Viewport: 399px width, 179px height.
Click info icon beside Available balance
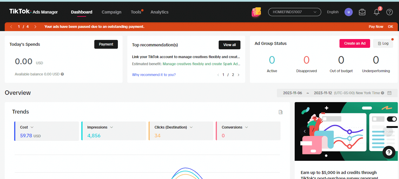click(62, 74)
